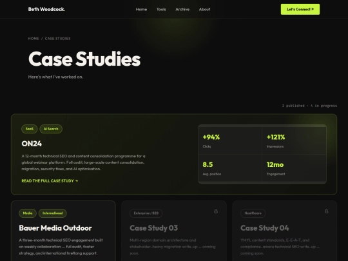Image resolution: width=348 pixels, height=261 pixels.
Task: Open the Home nav item
Action: (x=141, y=9)
